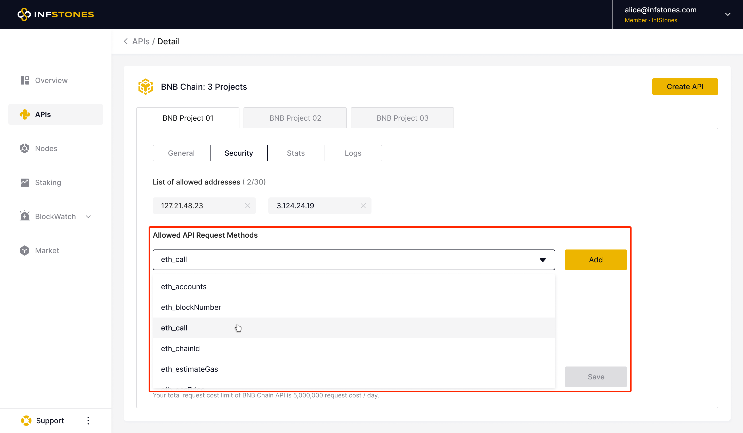Viewport: 743px width, 433px height.
Task: Click the Support lifebuoy icon
Action: pyautogui.click(x=26, y=421)
